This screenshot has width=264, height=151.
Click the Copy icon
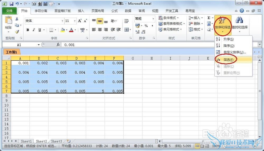point(17,25)
